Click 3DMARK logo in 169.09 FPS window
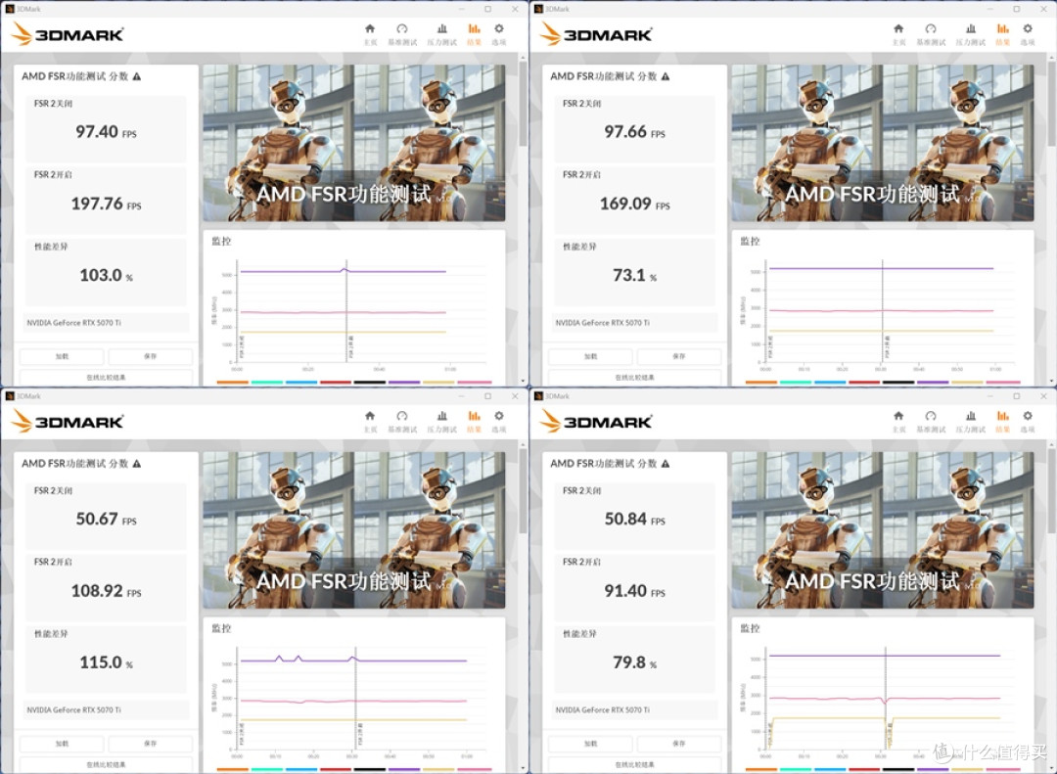Screen dimensions: 1057x774 click(596, 33)
